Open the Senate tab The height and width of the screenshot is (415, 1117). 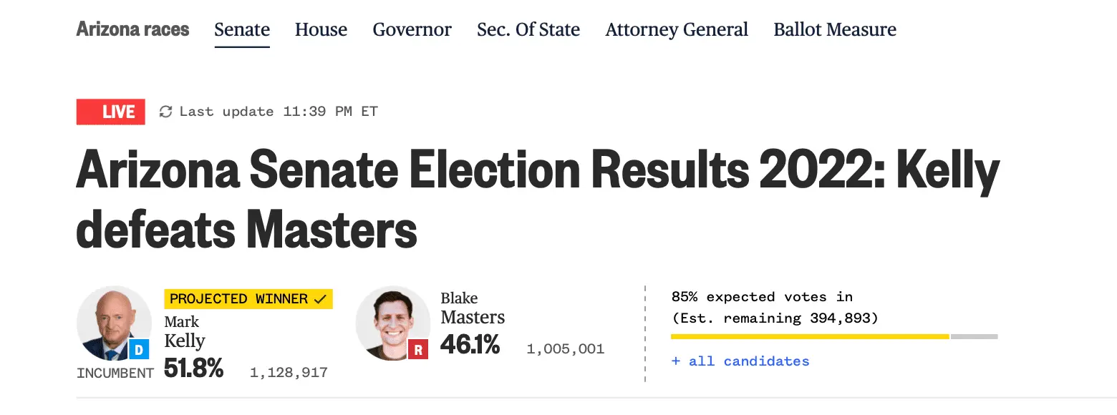[242, 30]
